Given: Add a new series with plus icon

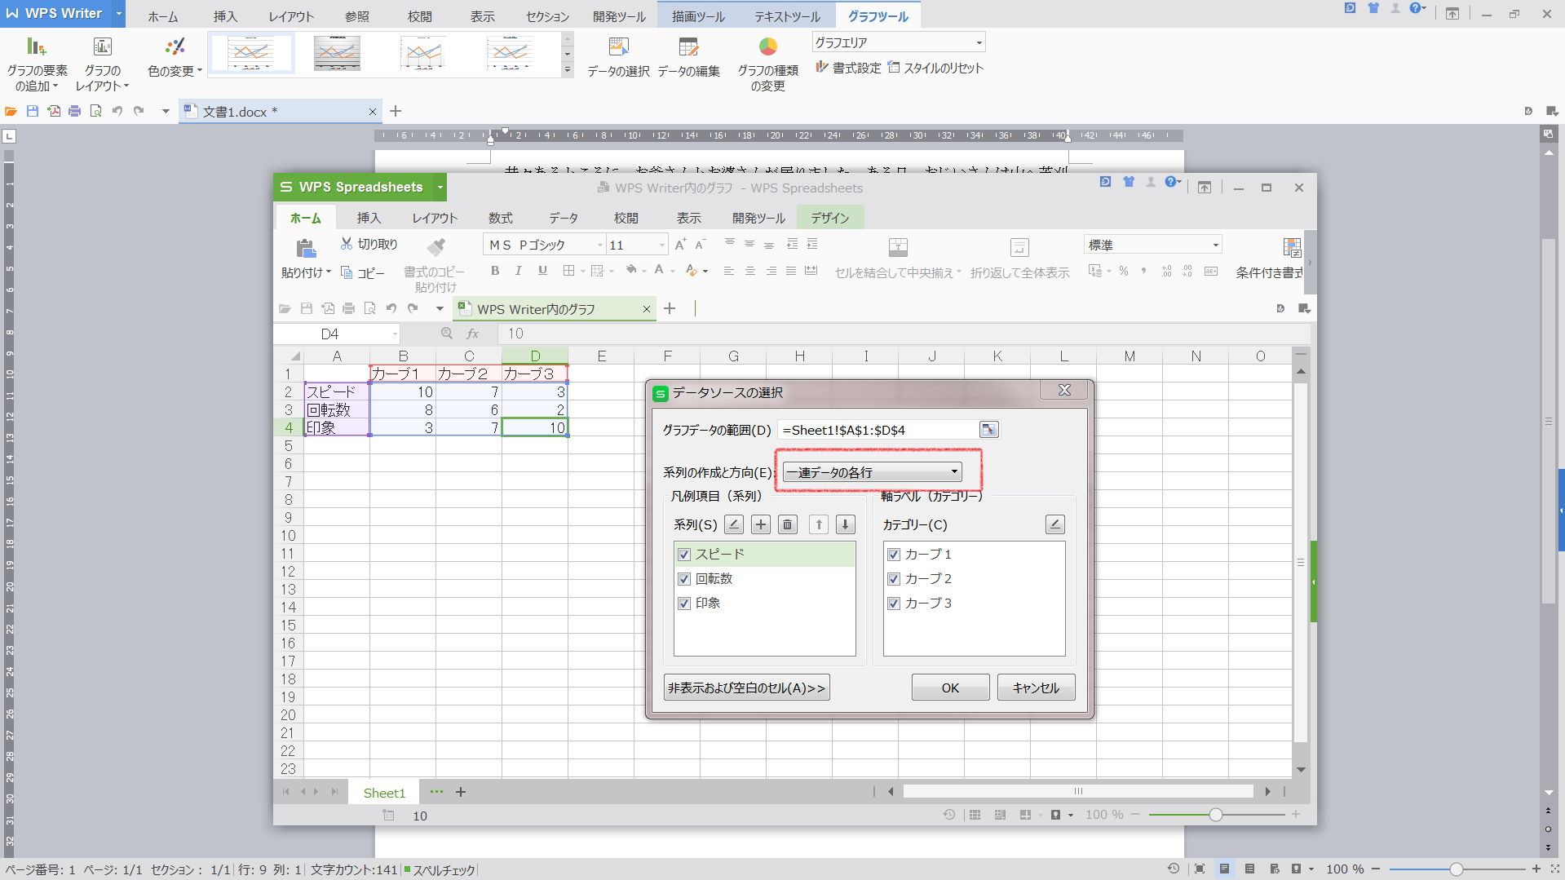Looking at the screenshot, I should click(761, 524).
